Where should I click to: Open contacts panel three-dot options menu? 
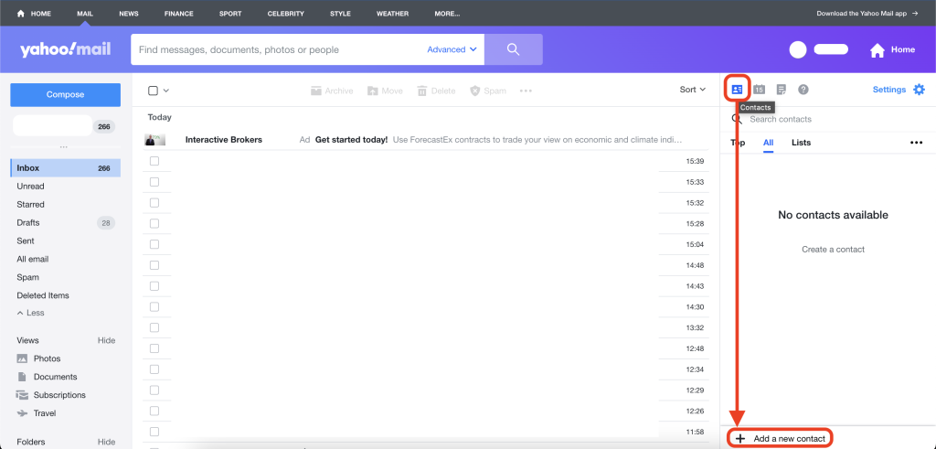[x=916, y=143]
